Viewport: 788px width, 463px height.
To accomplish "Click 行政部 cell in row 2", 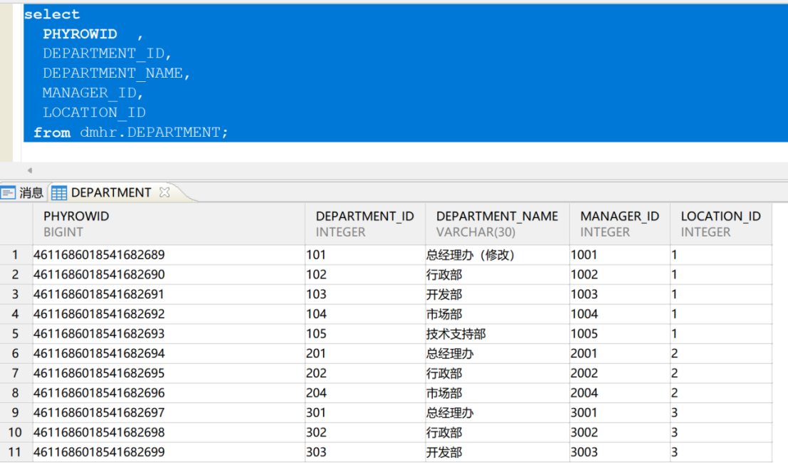I will pyautogui.click(x=497, y=274).
